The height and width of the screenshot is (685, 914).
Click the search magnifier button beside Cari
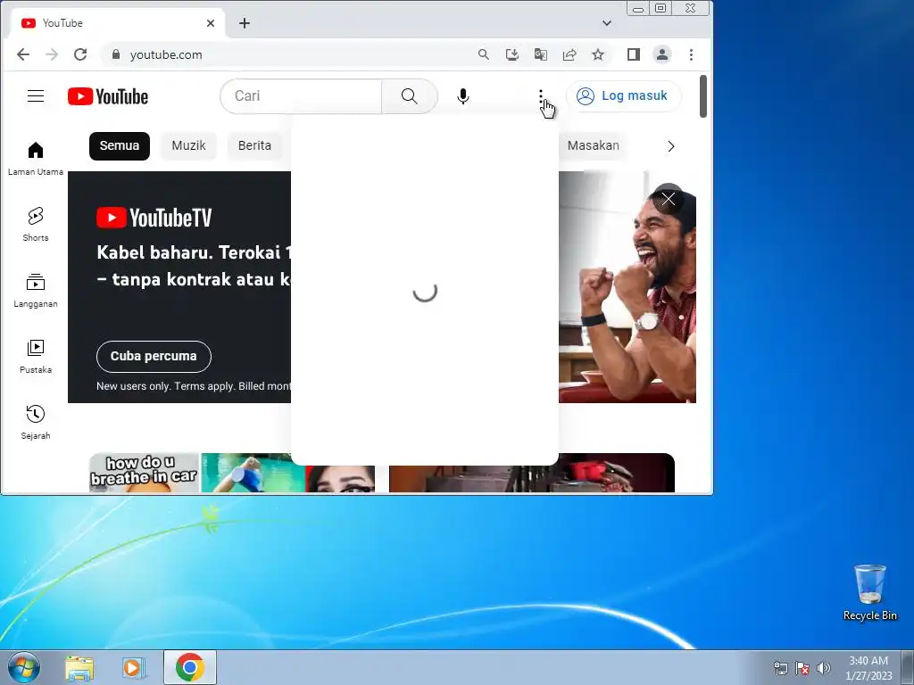coord(409,96)
